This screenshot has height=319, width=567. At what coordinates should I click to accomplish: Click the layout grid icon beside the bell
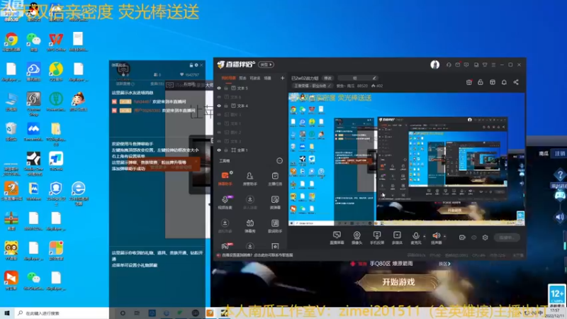[492, 82]
